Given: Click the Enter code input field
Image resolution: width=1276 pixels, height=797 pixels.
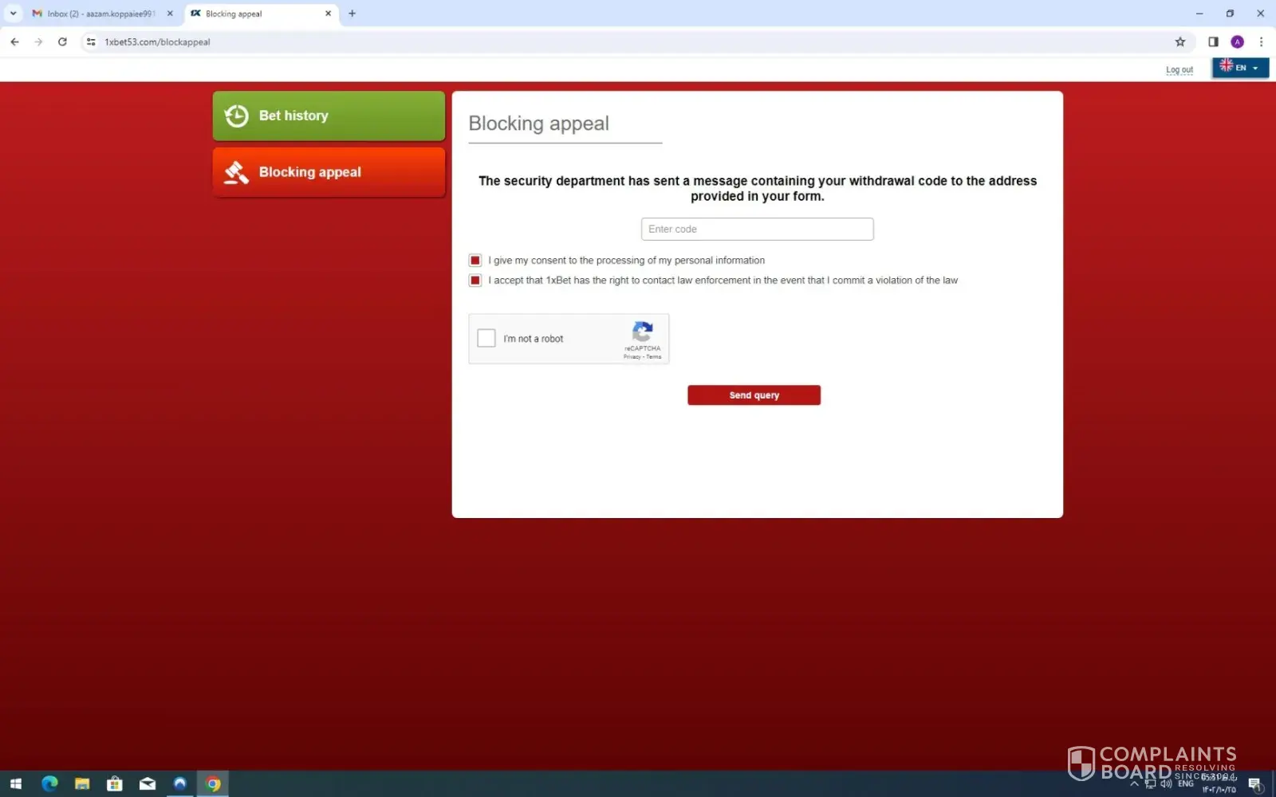Looking at the screenshot, I should click(x=757, y=230).
